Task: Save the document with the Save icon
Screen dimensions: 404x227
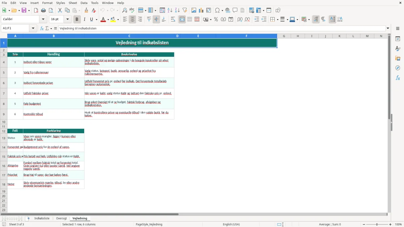Action: (24, 10)
